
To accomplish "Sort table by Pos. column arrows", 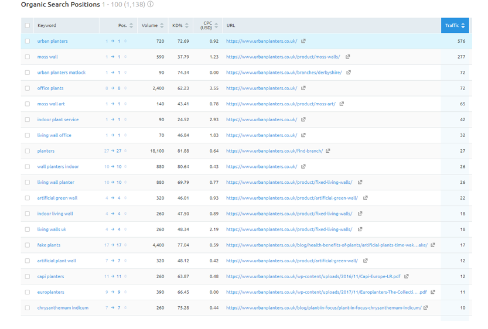I will 131,26.
